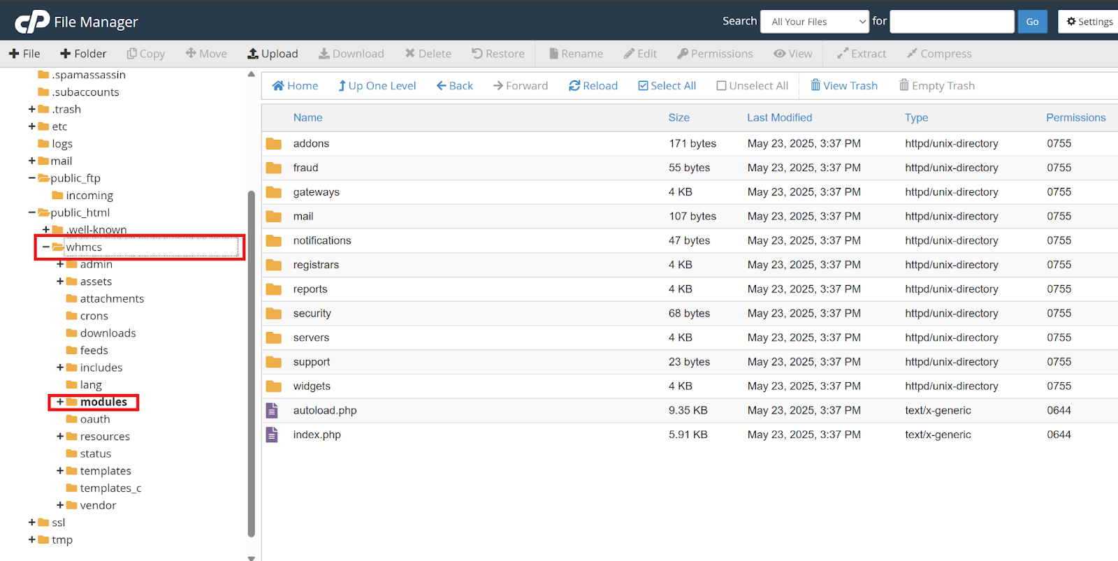
Task: Select the widgets folder row
Action: click(x=690, y=386)
